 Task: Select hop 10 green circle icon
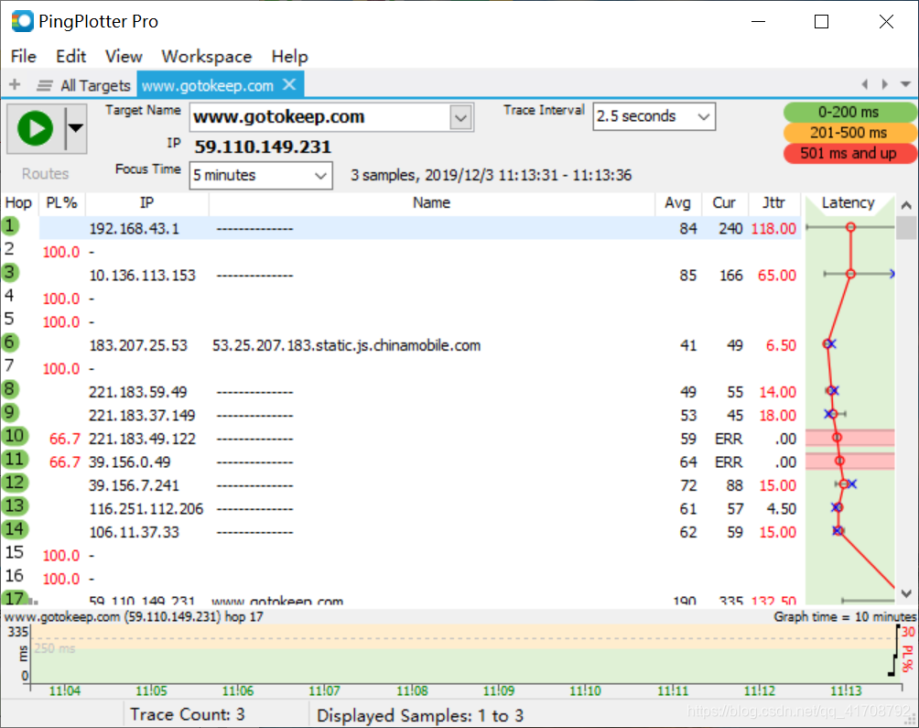14,436
